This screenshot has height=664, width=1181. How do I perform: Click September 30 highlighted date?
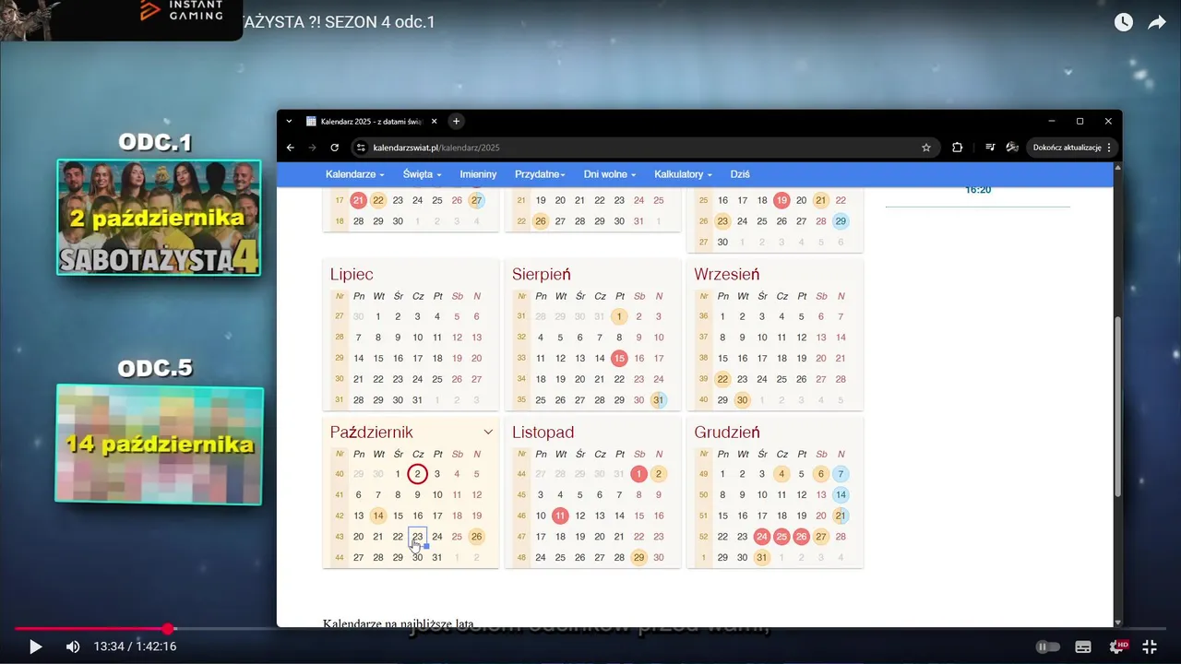(742, 399)
